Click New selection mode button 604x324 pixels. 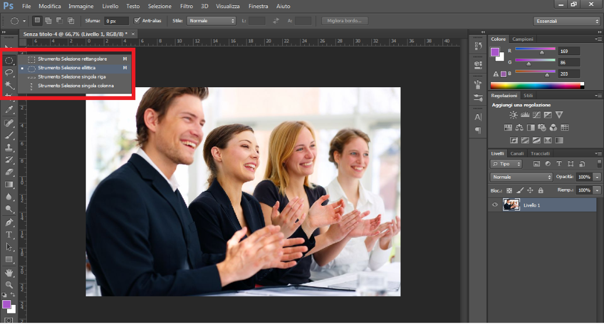37,20
